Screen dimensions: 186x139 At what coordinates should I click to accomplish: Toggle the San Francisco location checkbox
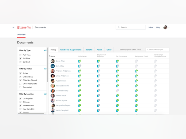(20, 106)
